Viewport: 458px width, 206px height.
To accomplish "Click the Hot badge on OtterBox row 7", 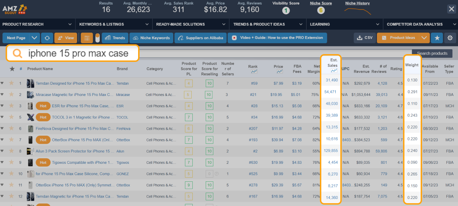I will pyautogui.click(x=43, y=140).
